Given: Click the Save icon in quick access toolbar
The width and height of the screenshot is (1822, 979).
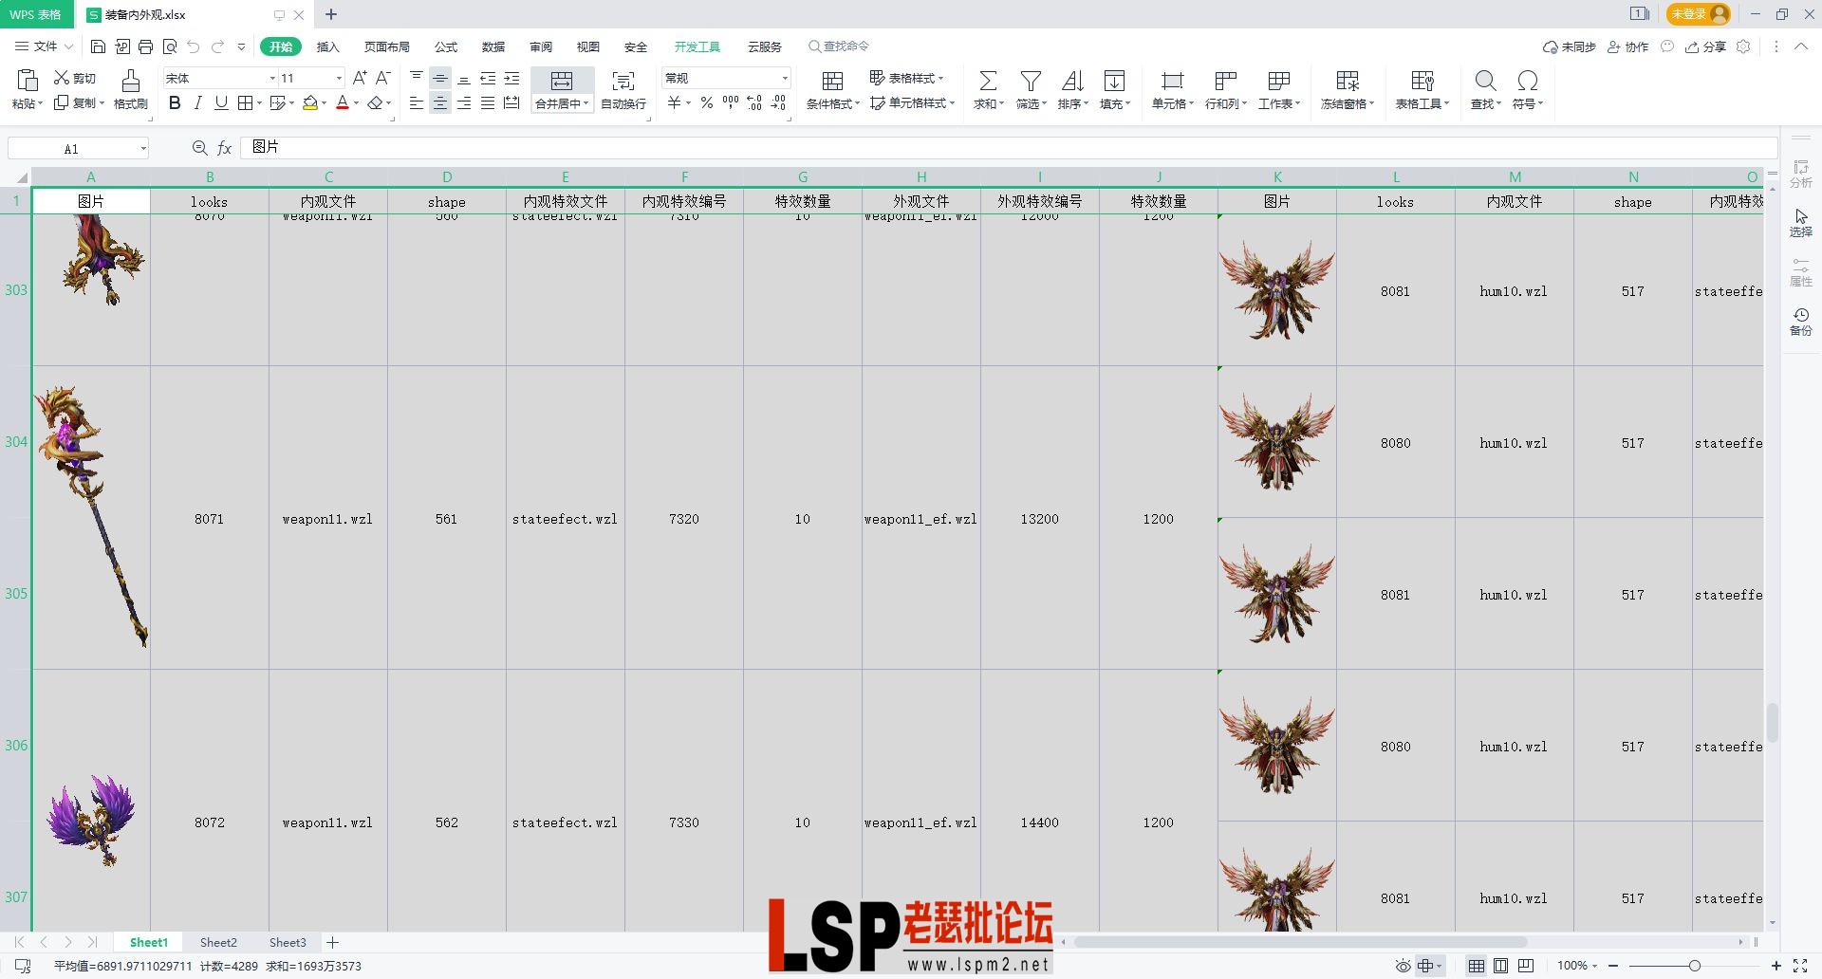Looking at the screenshot, I should [x=98, y=46].
